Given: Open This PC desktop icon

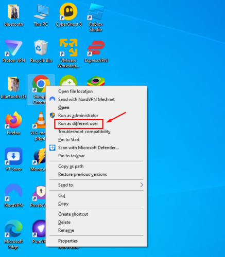Looking at the screenshot, I should coord(41,12).
